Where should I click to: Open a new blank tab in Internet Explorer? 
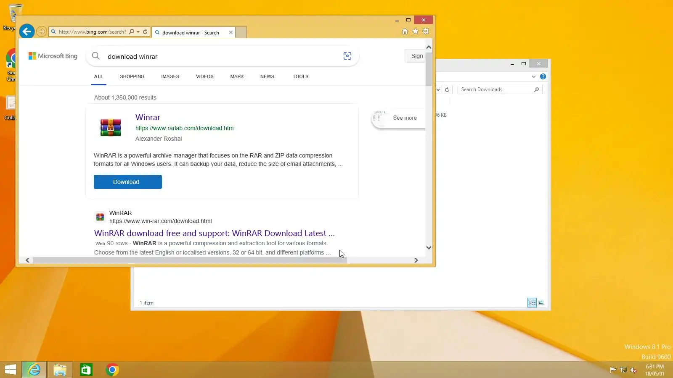point(241,32)
